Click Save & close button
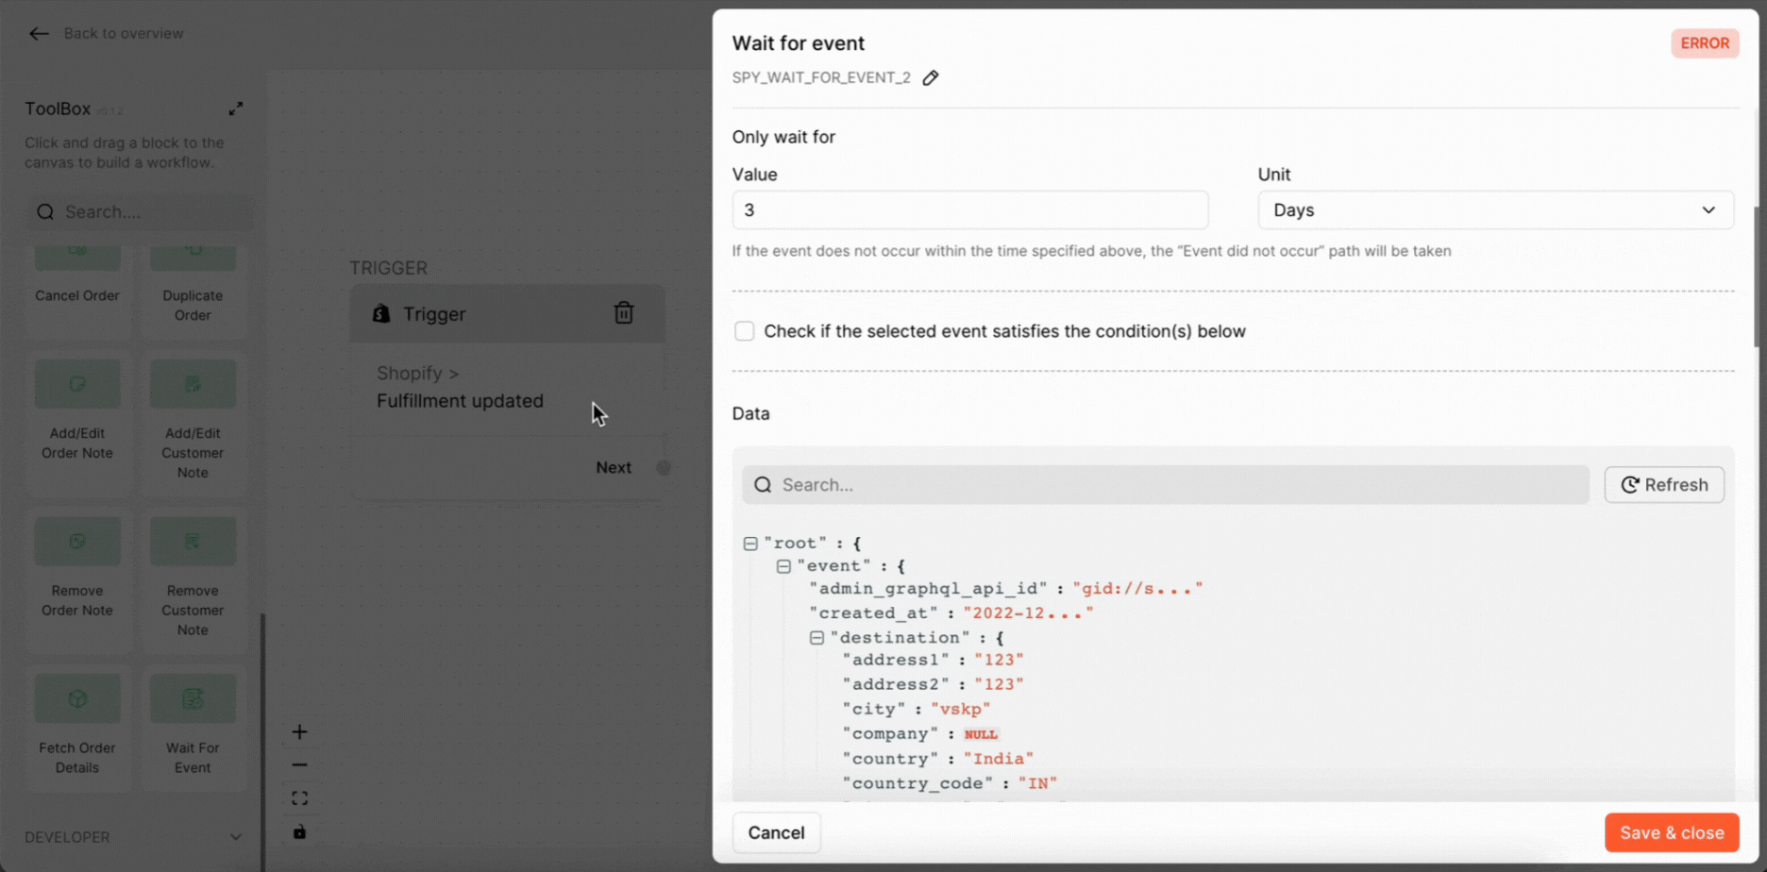The height and width of the screenshot is (872, 1767). tap(1672, 832)
